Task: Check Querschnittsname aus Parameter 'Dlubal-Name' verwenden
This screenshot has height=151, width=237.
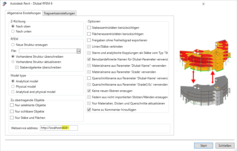Action: 90,78
